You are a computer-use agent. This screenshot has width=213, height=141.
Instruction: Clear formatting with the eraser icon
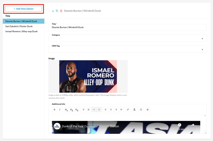pos(147,109)
